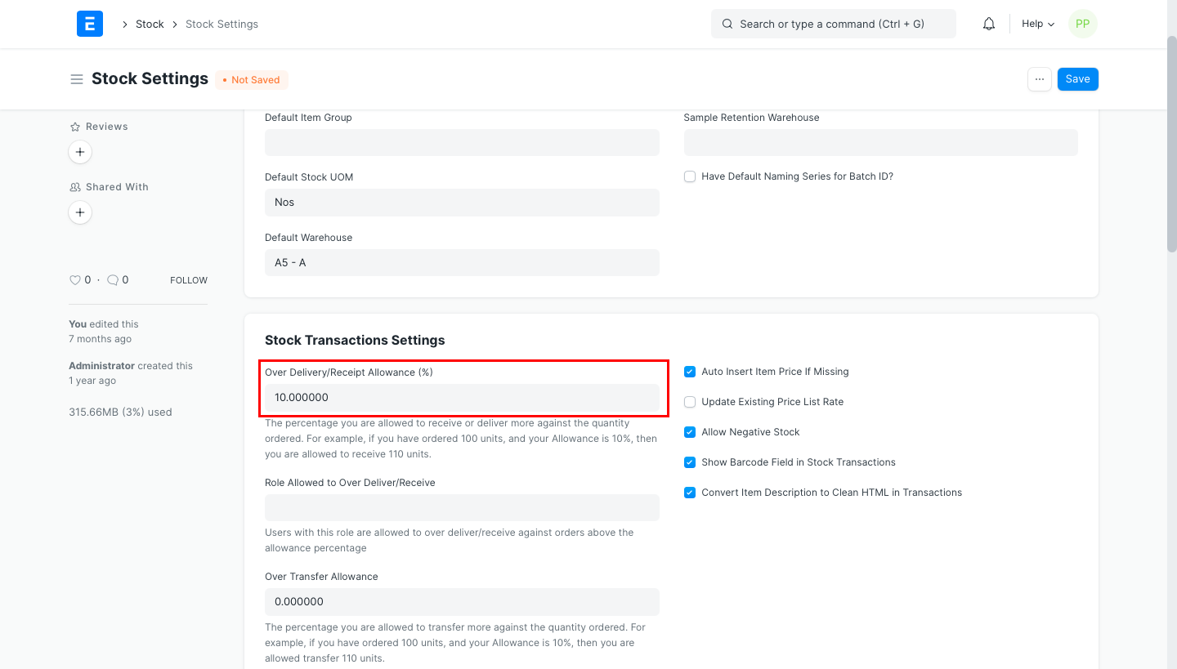Enable Have Default Naming Series for Batch ID

tap(690, 176)
